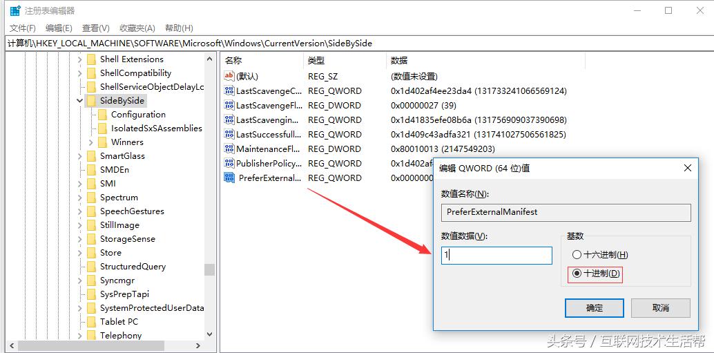
Task: Click the 确定 button
Action: pyautogui.click(x=594, y=308)
